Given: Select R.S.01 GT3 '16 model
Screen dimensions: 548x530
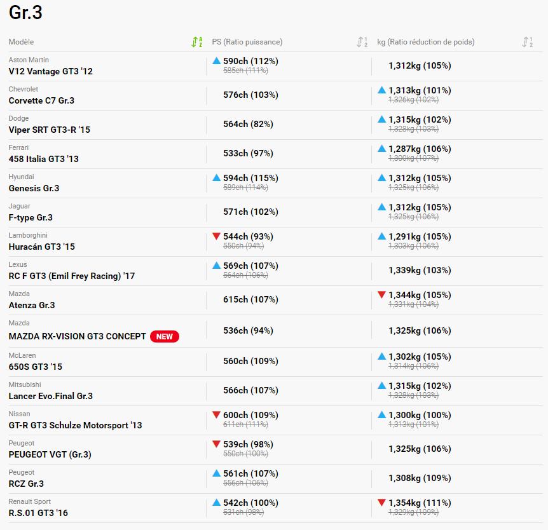Looking at the screenshot, I should click(x=38, y=513).
